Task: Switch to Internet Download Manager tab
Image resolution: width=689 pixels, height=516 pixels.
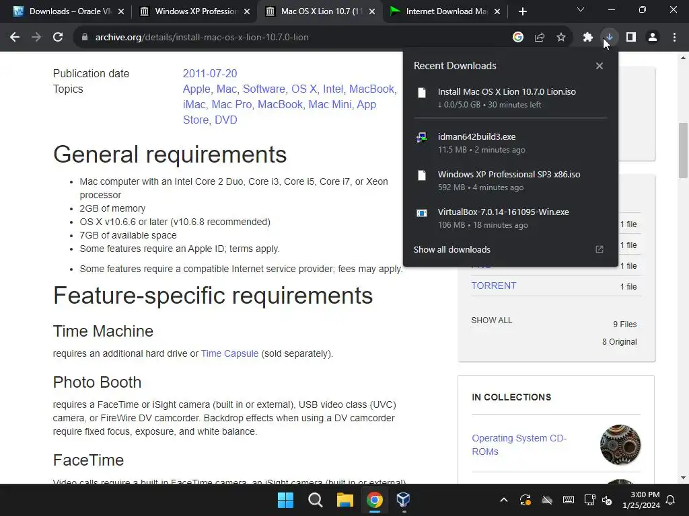Action: 445,11
